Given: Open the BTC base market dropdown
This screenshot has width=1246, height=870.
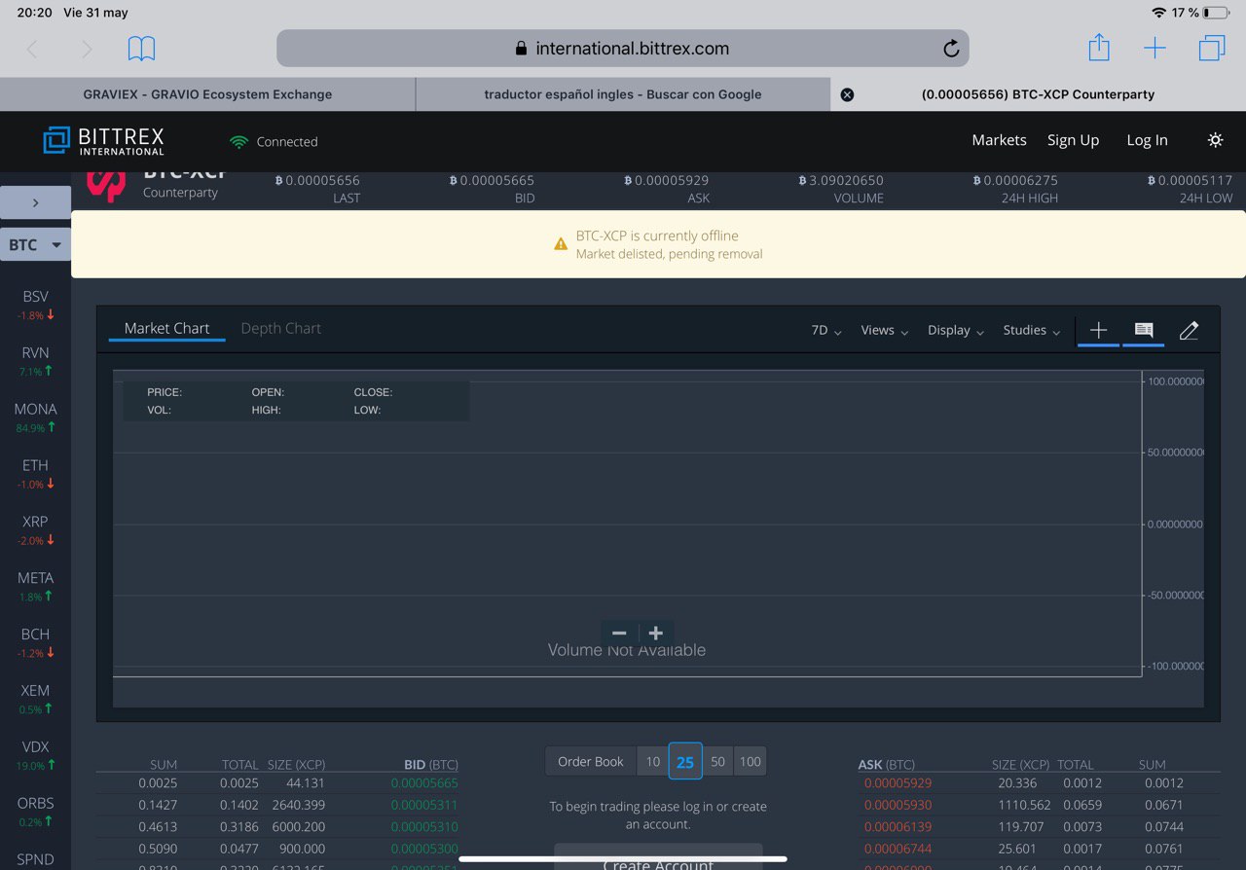Looking at the screenshot, I should click(x=35, y=244).
